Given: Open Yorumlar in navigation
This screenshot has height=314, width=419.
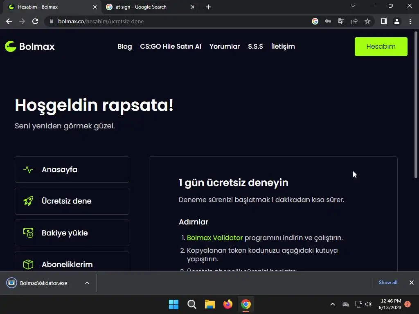Looking at the screenshot, I should (x=225, y=47).
